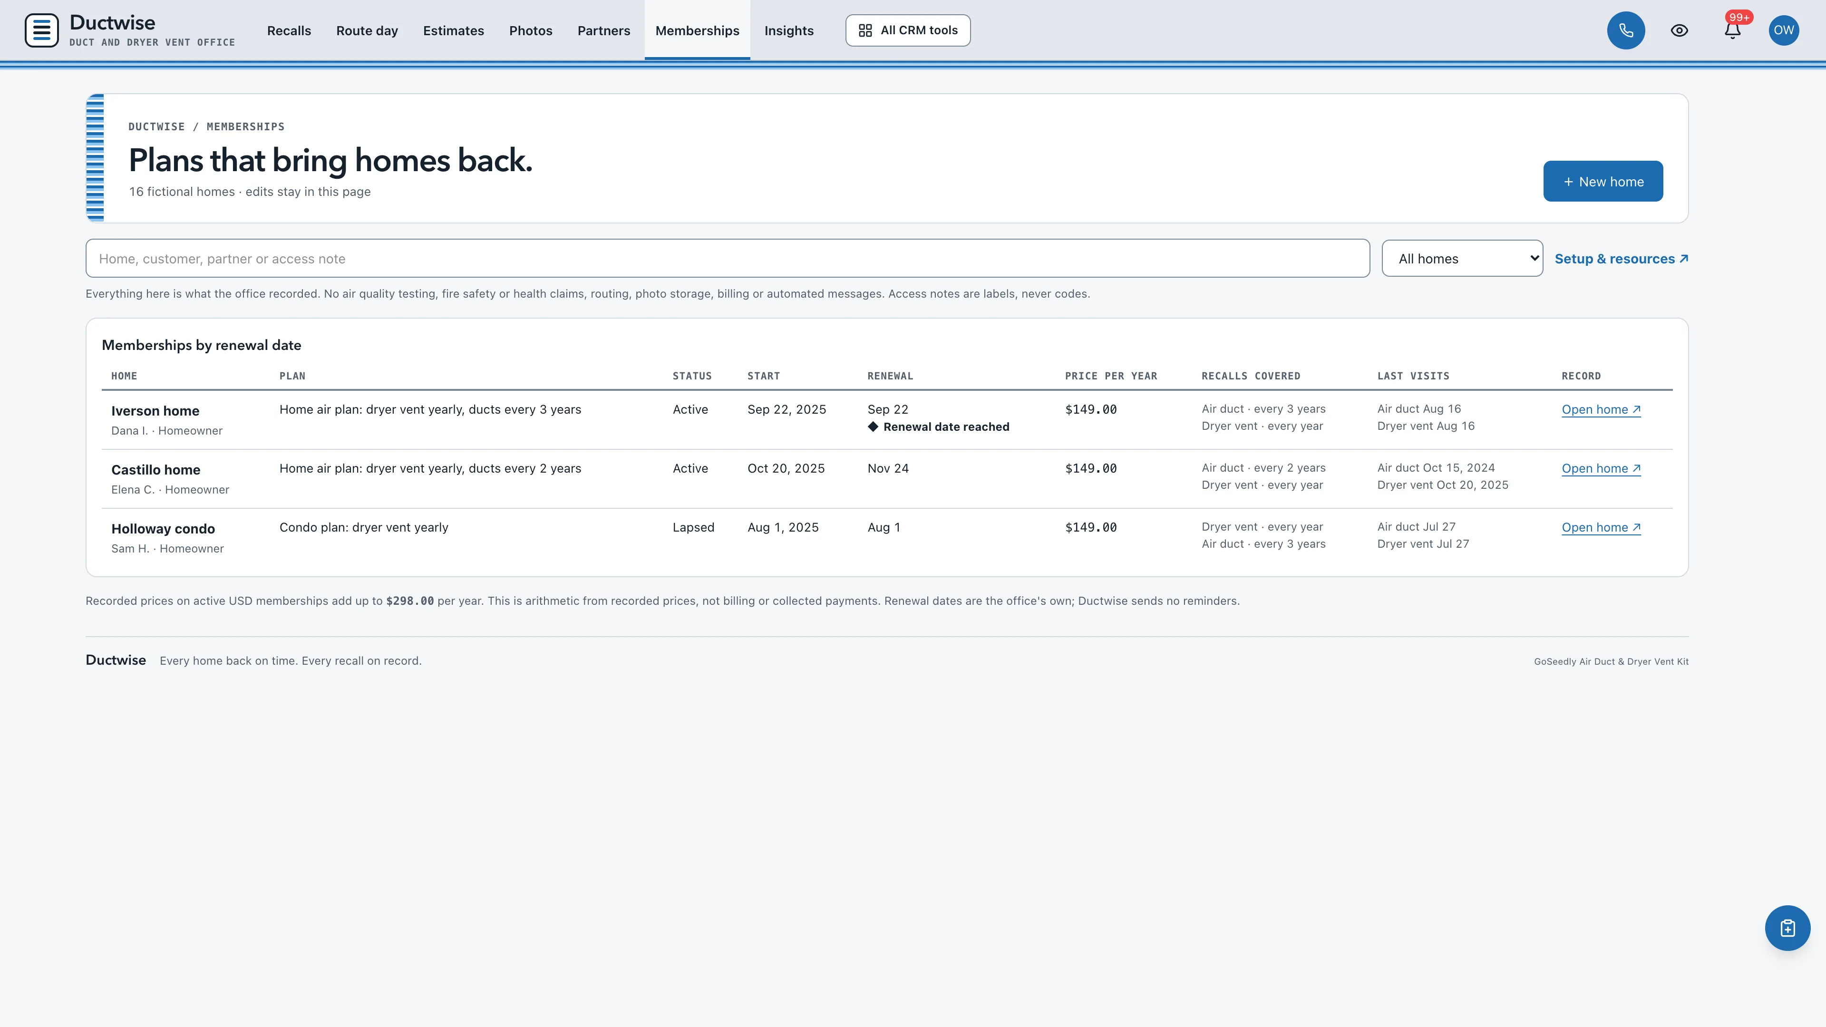Screen dimensions: 1826x1027
Task: Toggle the eye view icon
Action: pyautogui.click(x=1679, y=30)
